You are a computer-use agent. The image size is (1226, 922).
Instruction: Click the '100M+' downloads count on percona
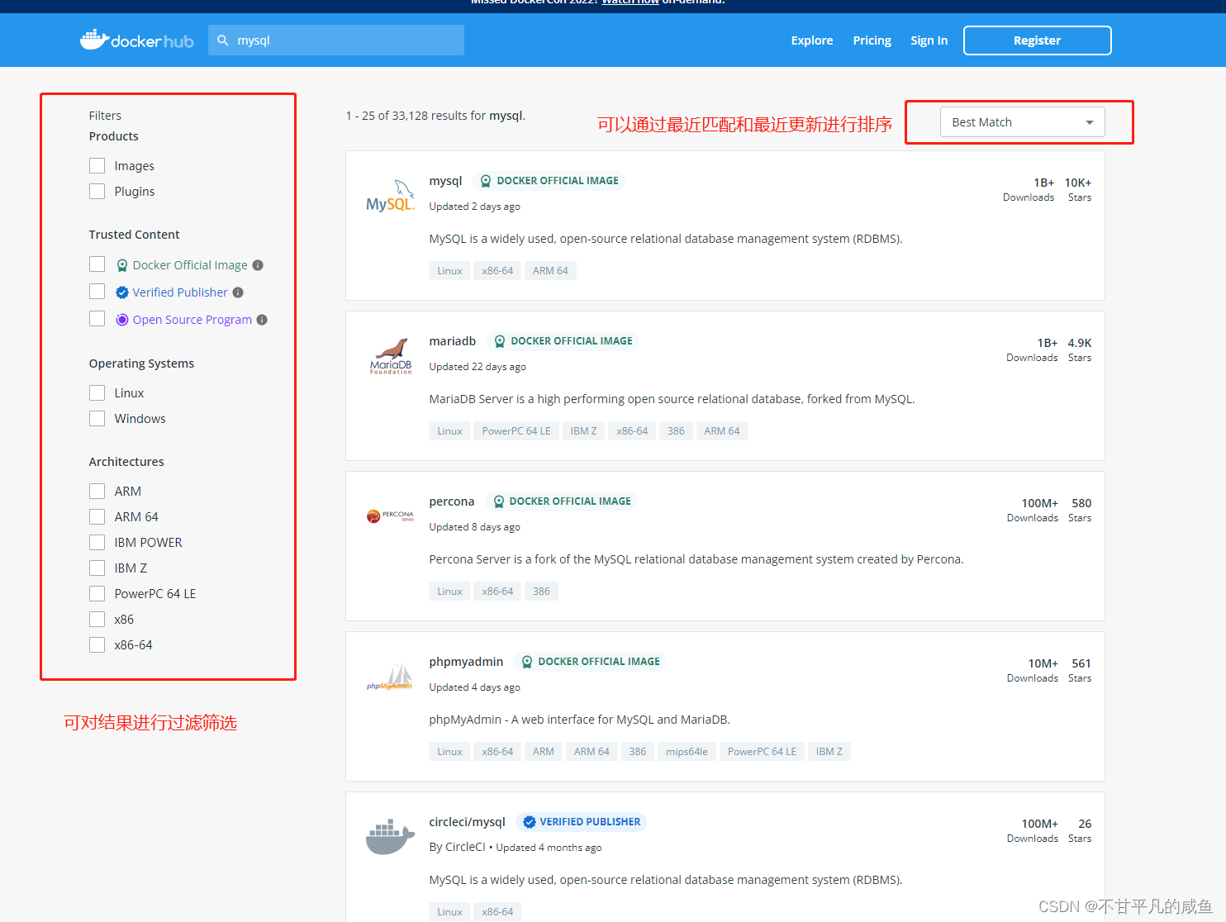pyautogui.click(x=1040, y=503)
